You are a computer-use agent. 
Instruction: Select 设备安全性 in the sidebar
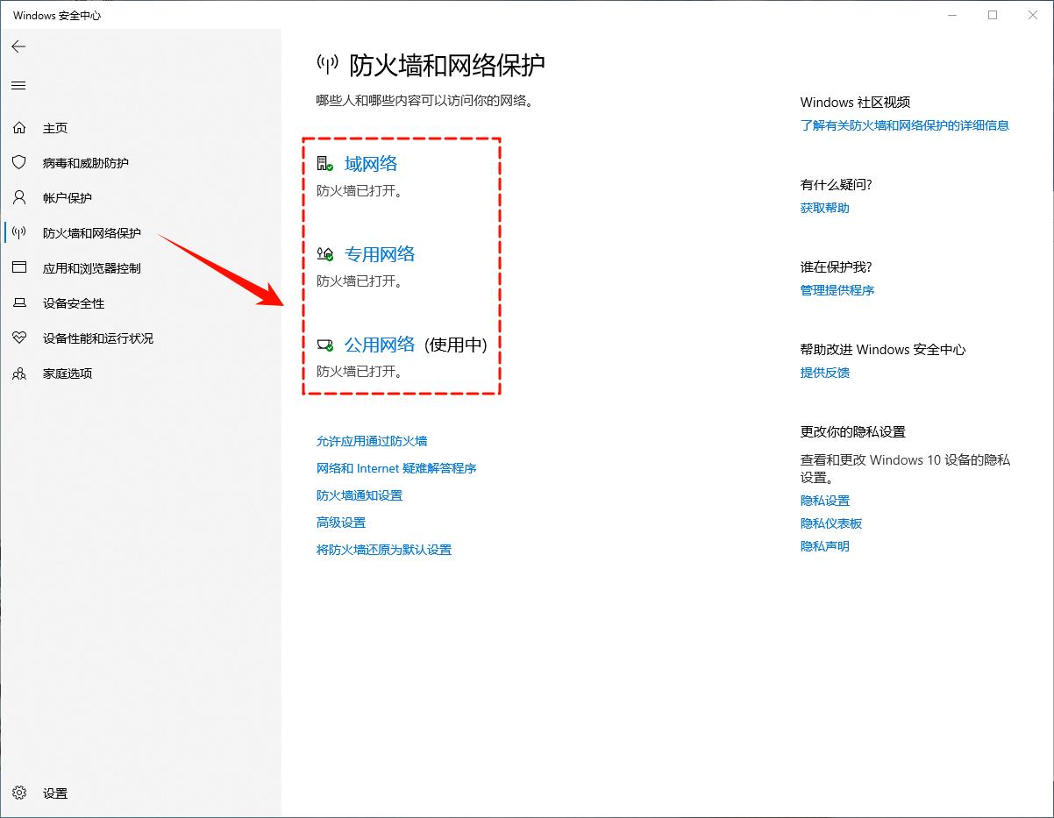click(x=70, y=302)
